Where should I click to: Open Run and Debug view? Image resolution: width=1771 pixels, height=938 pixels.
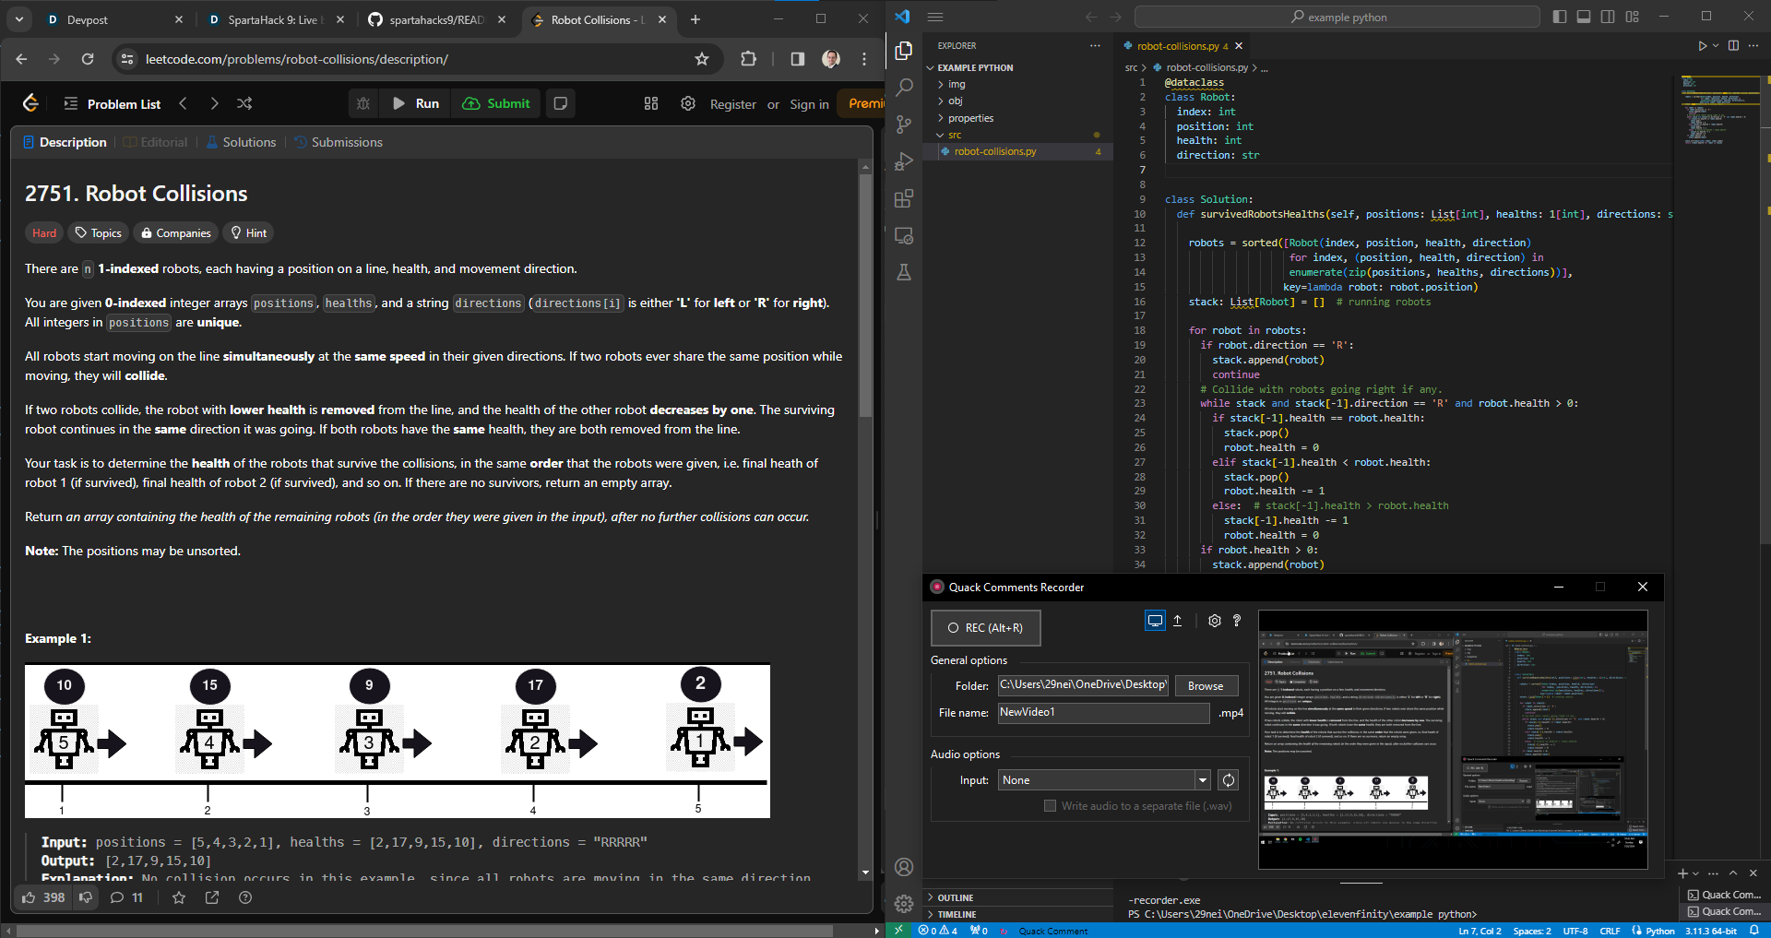click(x=904, y=161)
